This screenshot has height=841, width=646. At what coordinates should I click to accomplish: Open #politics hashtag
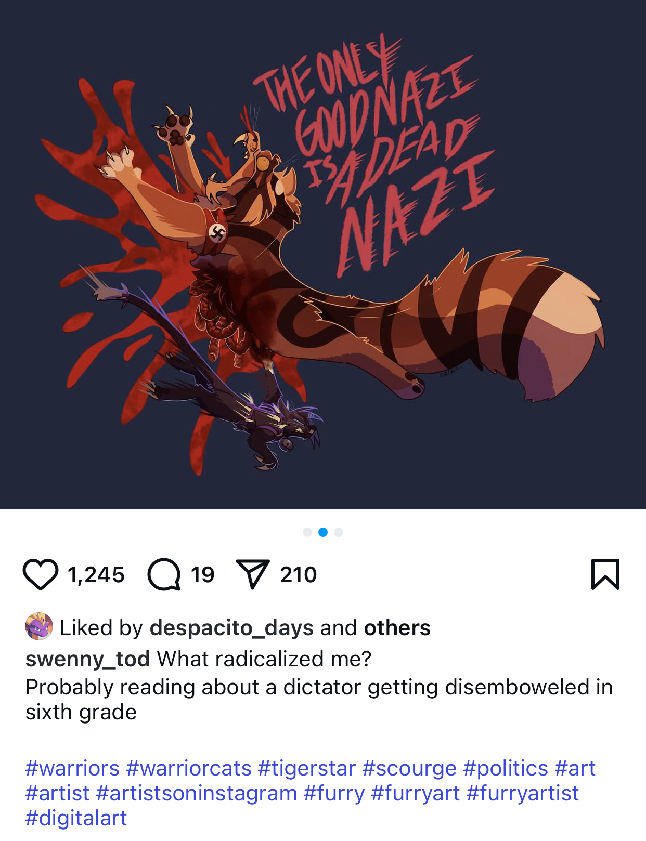[506, 768]
